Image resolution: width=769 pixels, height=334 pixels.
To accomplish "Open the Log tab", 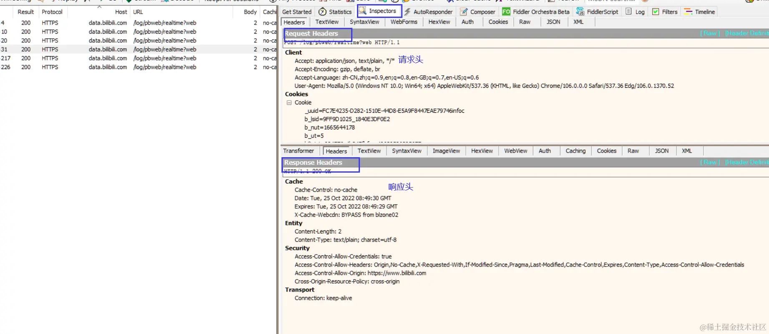I will click(x=635, y=12).
